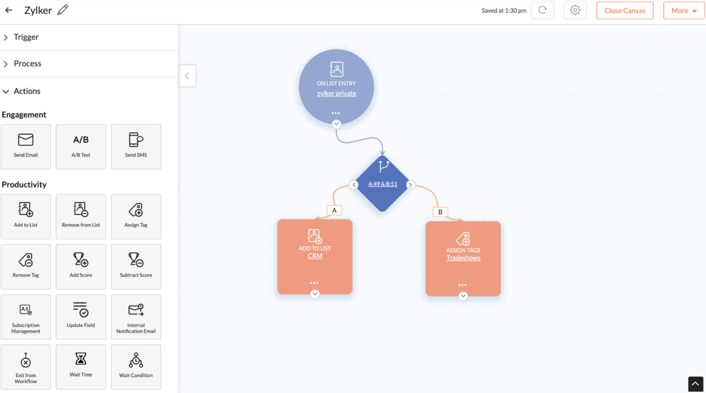Select the Send Email action
706x393 pixels.
coord(26,147)
